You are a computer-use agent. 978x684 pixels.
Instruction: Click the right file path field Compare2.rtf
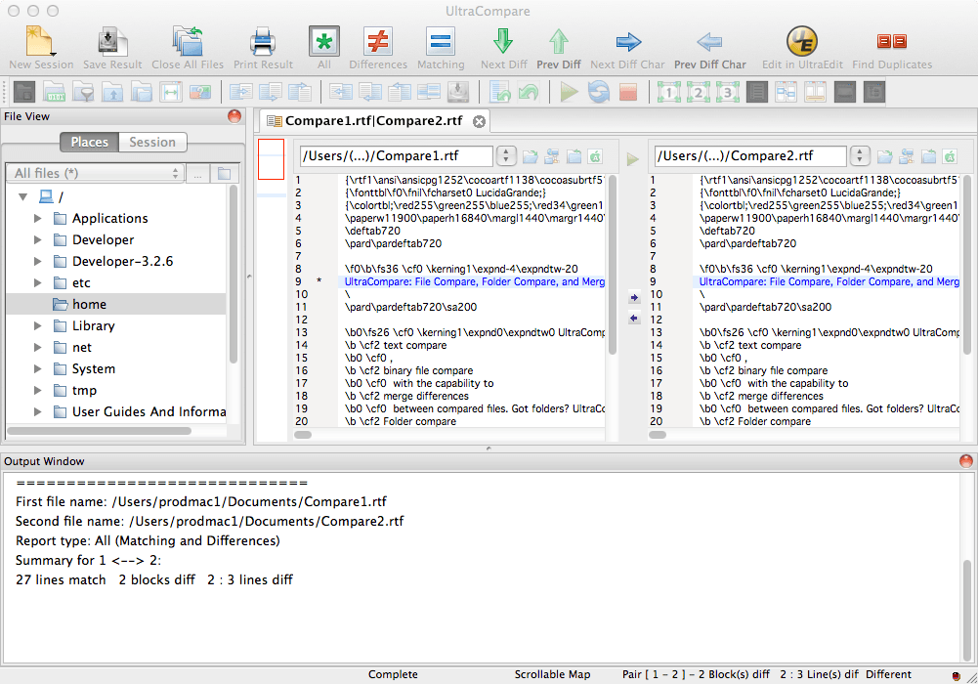[x=750, y=156]
